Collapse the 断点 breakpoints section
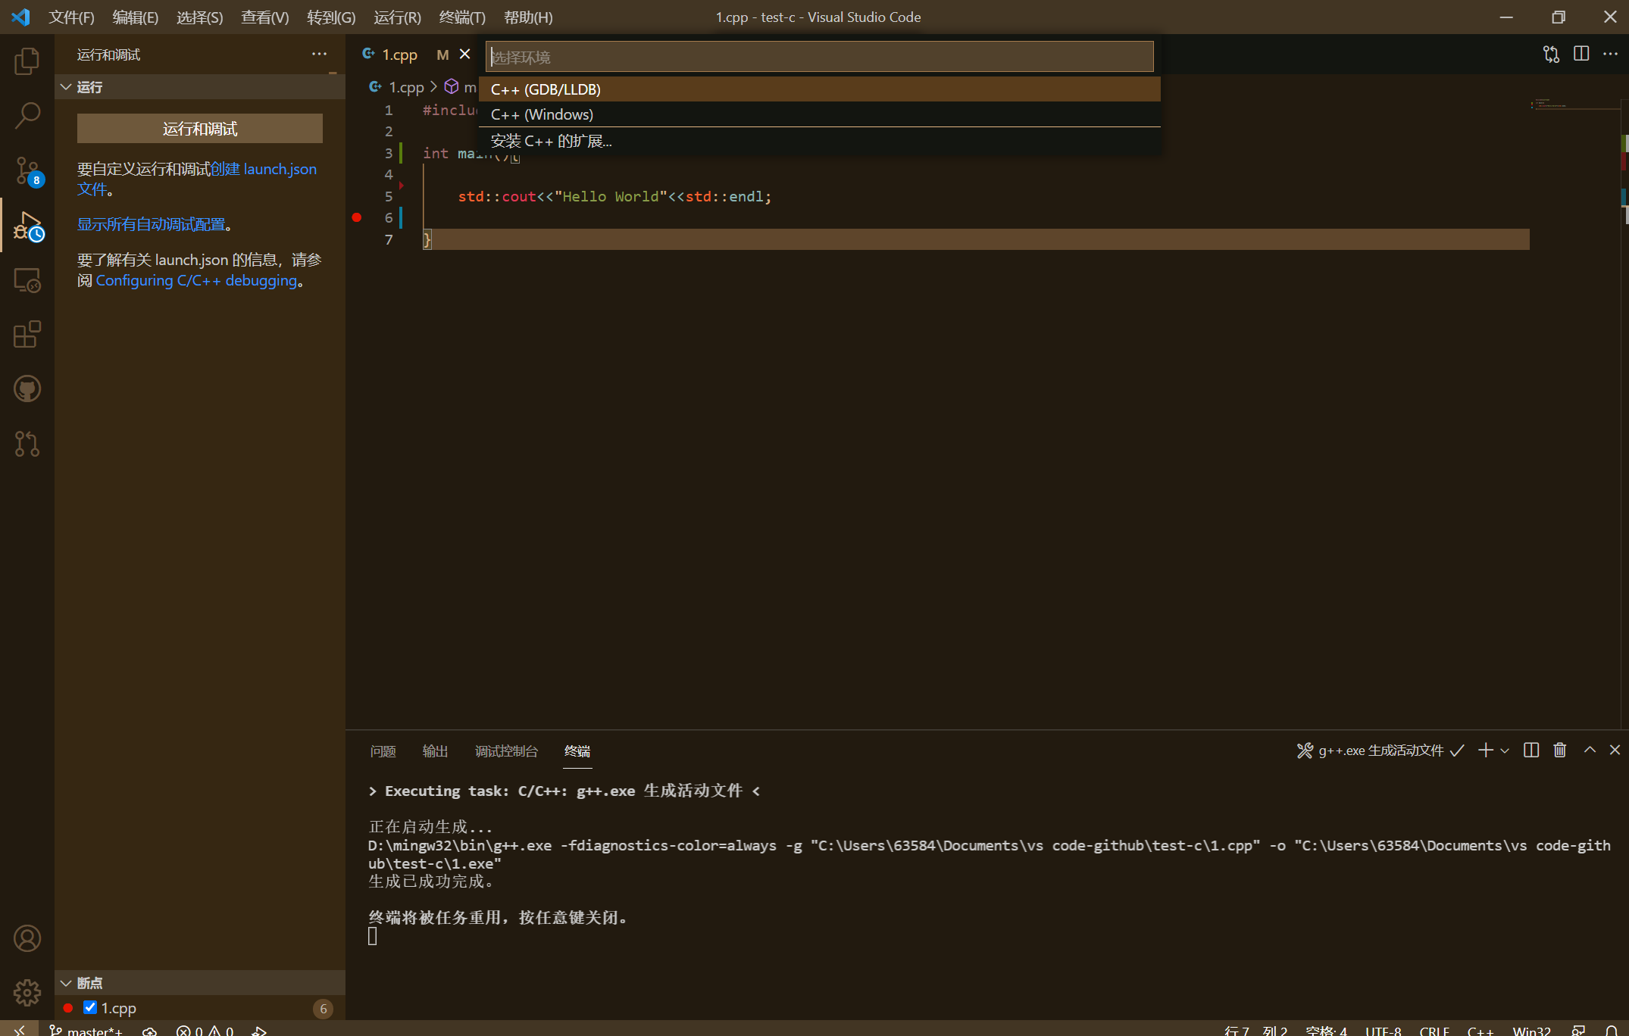 [67, 982]
